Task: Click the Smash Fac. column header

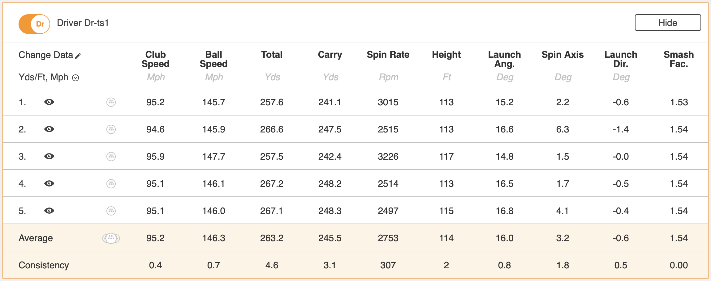Action: (x=679, y=59)
